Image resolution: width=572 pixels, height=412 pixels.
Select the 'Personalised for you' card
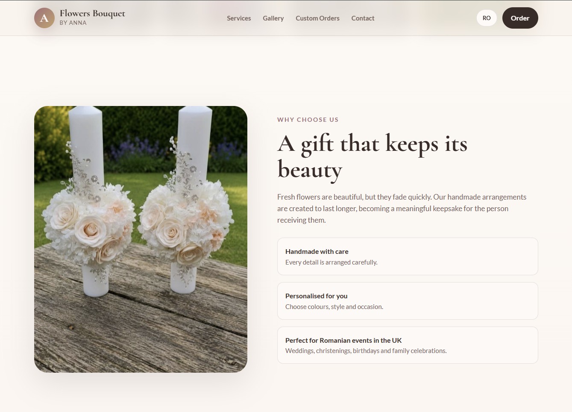pyautogui.click(x=408, y=301)
